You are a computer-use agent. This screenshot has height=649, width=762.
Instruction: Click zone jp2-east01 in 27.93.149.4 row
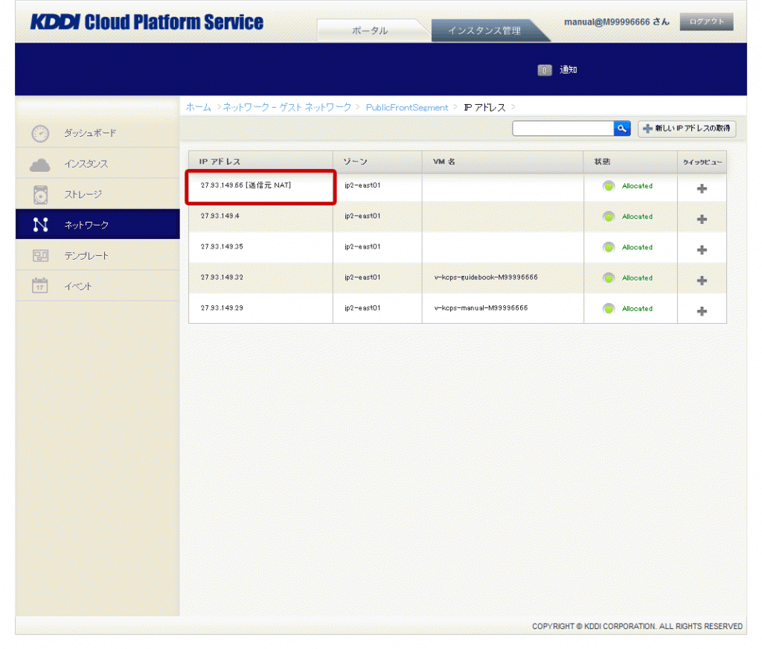tap(362, 216)
